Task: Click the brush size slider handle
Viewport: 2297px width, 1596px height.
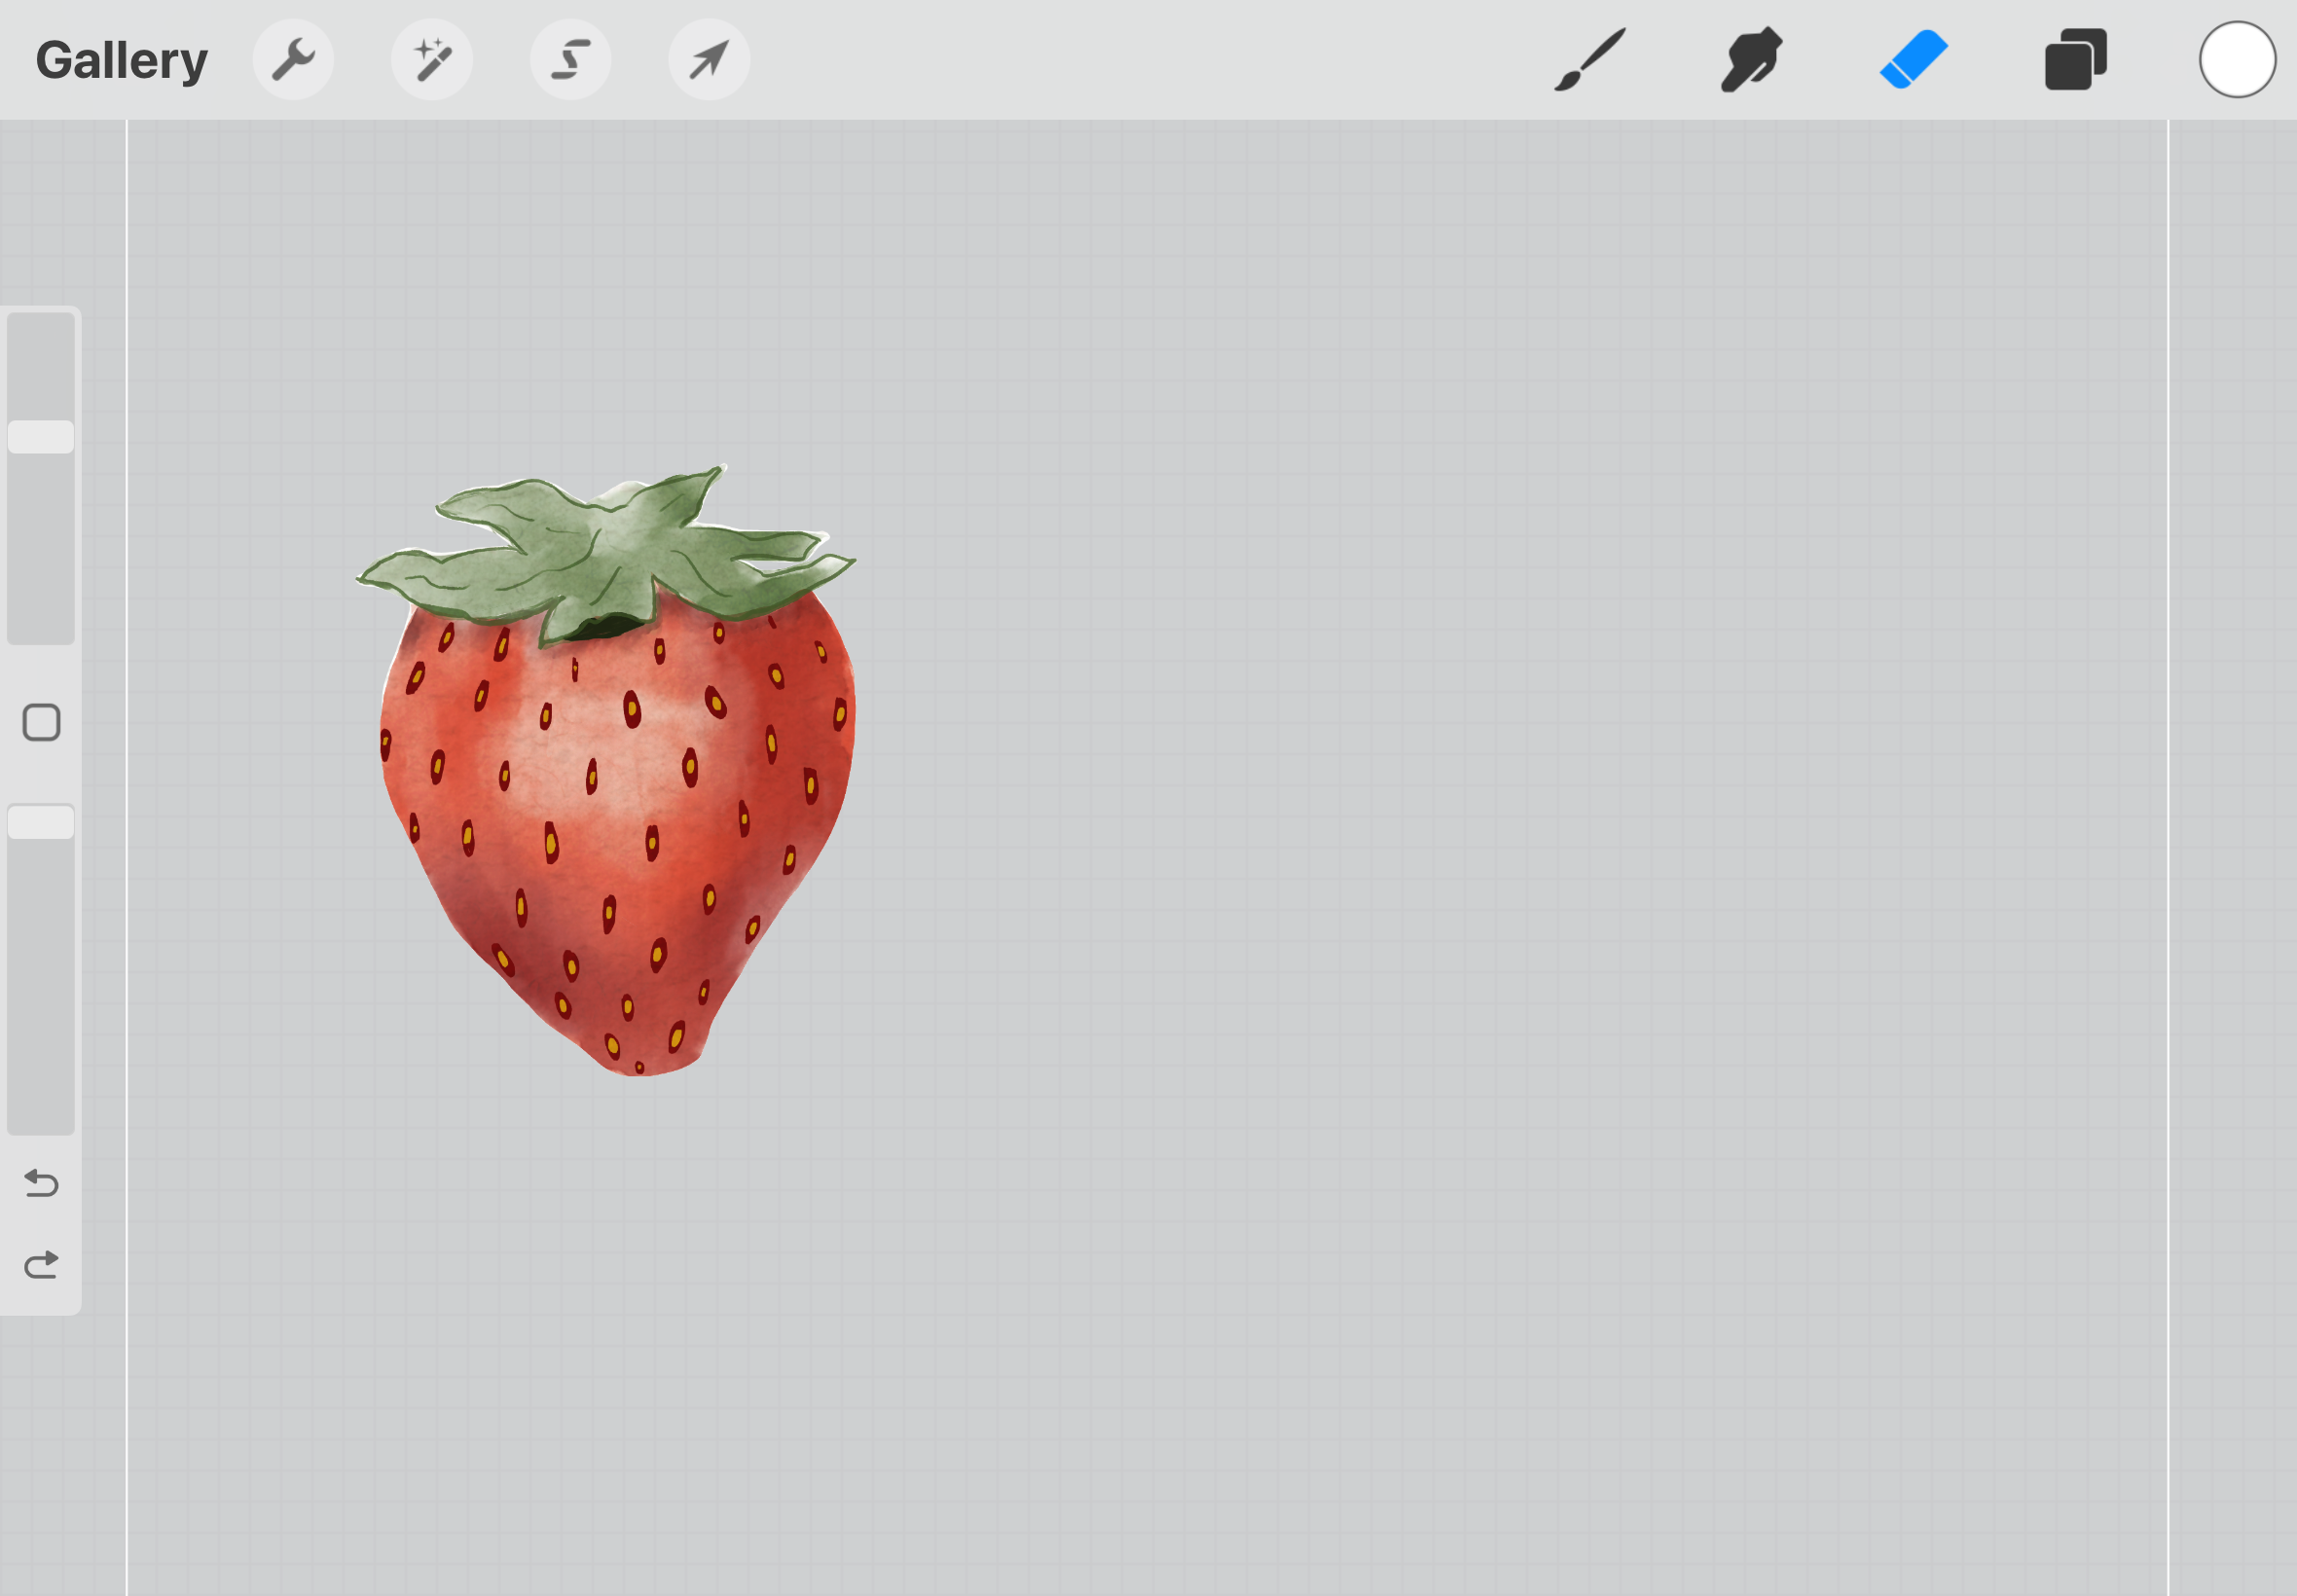Action: (x=41, y=437)
